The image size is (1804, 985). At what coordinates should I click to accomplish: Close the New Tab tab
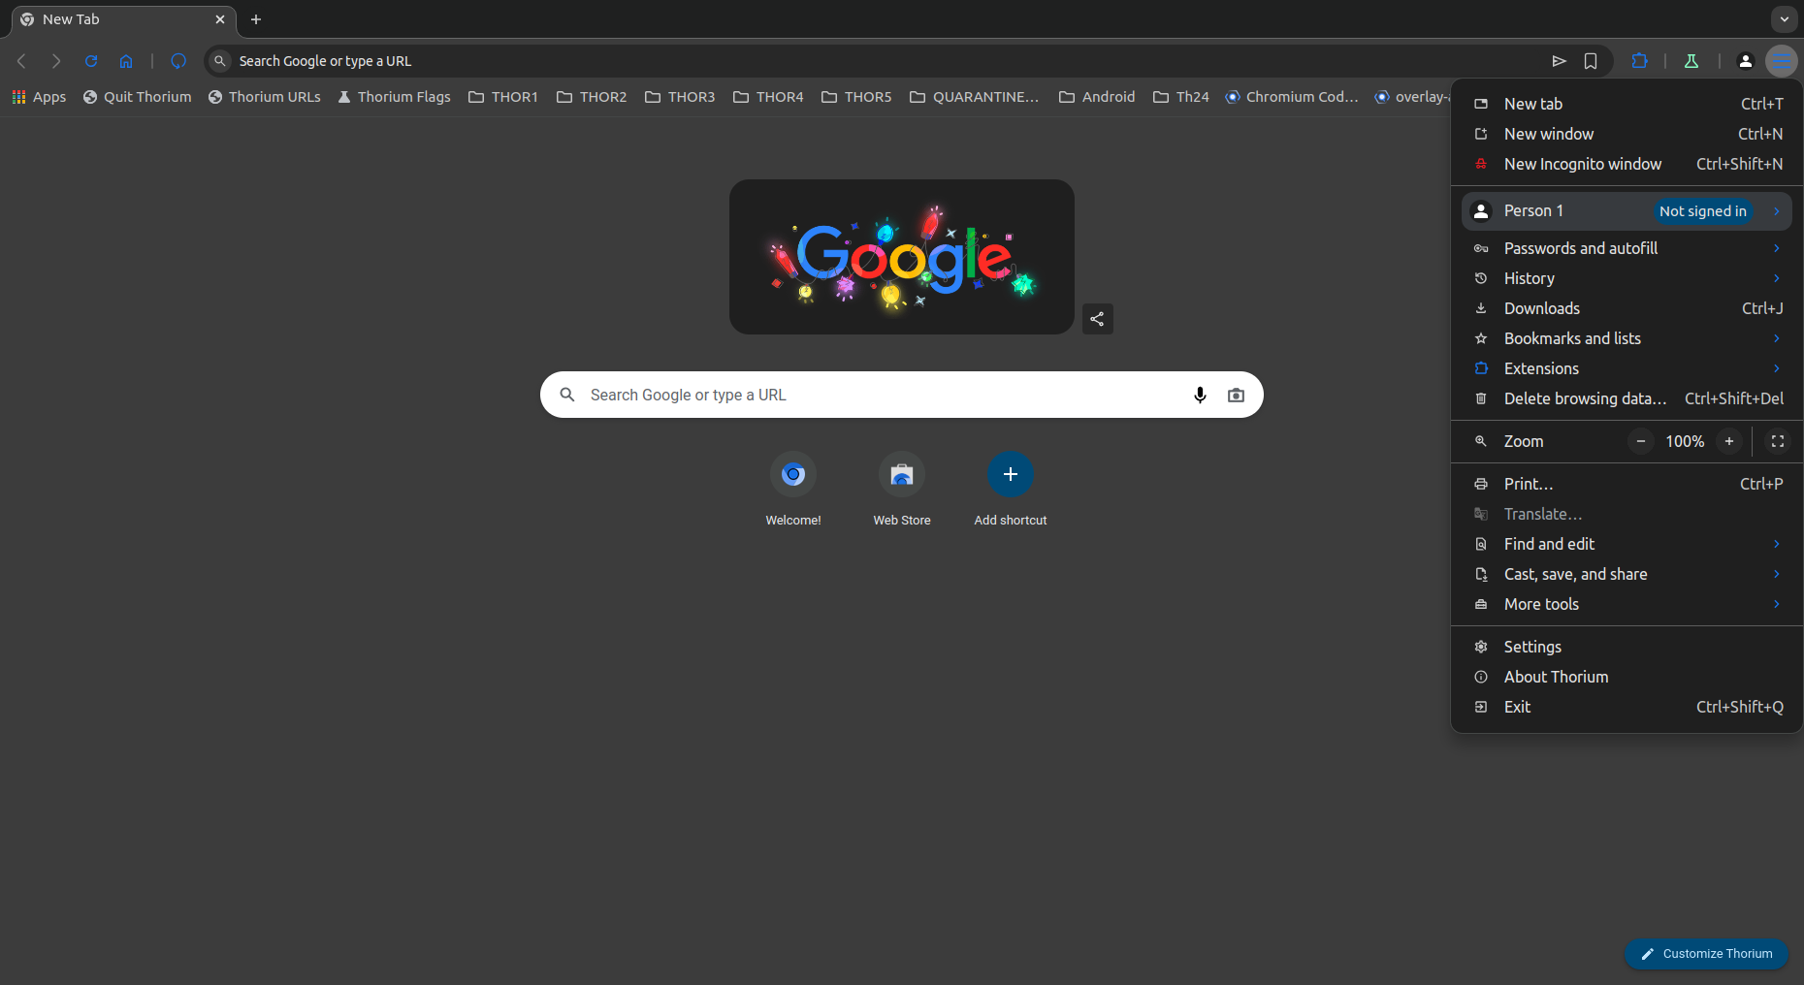(220, 19)
